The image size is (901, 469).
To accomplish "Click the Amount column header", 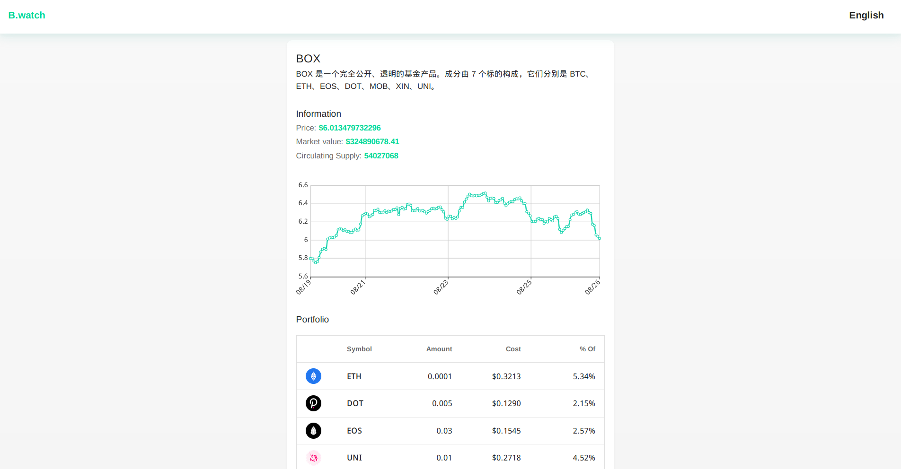I will coord(439,349).
